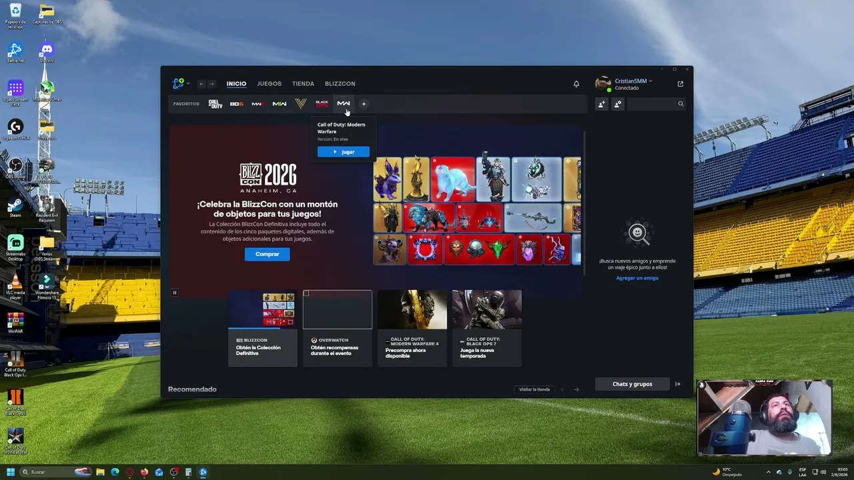Select the Black Ops favorite icon
The height and width of the screenshot is (480, 854).
tap(322, 104)
